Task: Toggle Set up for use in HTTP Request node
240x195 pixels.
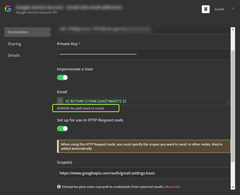Action: tap(62, 129)
